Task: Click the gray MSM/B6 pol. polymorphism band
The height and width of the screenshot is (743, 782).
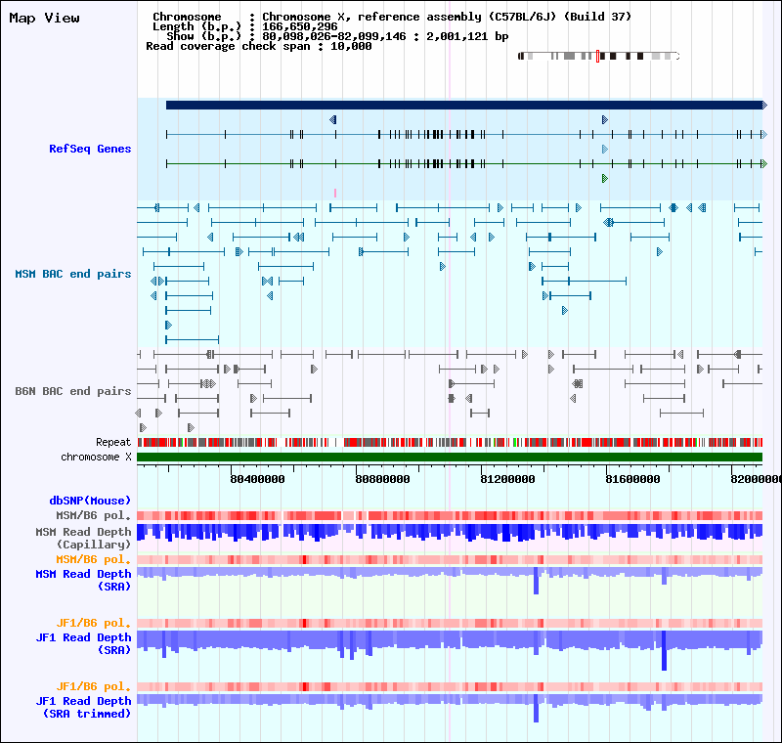Action: [x=450, y=515]
